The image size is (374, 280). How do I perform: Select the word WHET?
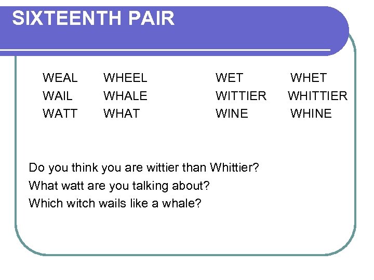coord(309,78)
